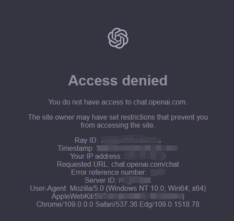This screenshot has height=221, width=234.
Task: Click the User-Agent Mozilla/5.0 line
Action: point(118,188)
